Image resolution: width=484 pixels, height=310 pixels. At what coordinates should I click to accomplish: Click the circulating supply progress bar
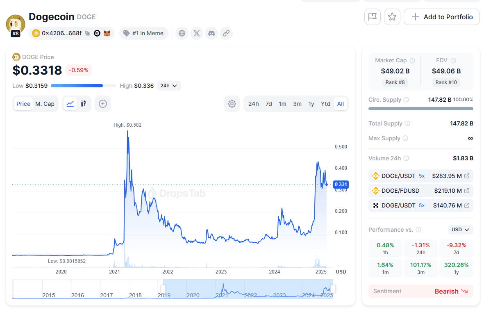point(421,109)
